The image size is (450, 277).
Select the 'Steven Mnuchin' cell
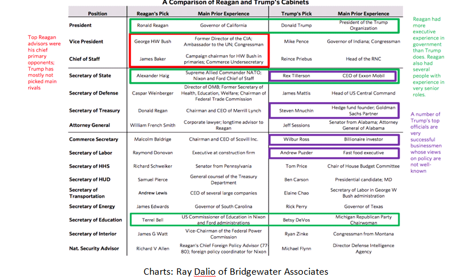pos(296,111)
